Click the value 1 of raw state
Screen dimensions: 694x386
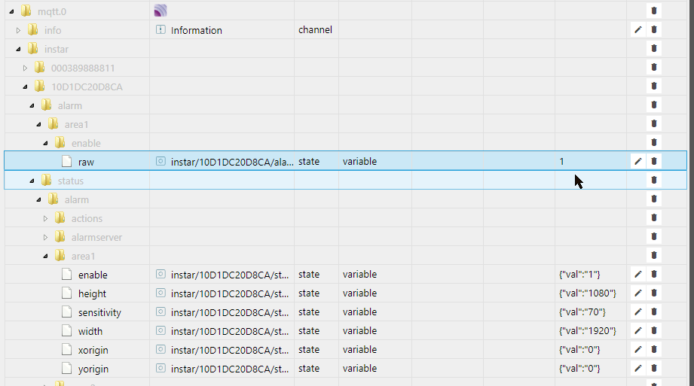[x=561, y=161]
